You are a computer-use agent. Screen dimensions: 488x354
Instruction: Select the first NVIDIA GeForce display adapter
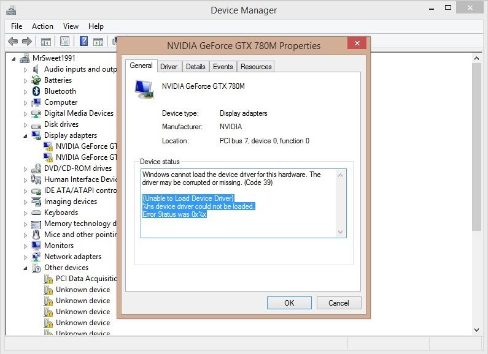pyautogui.click(x=81, y=146)
